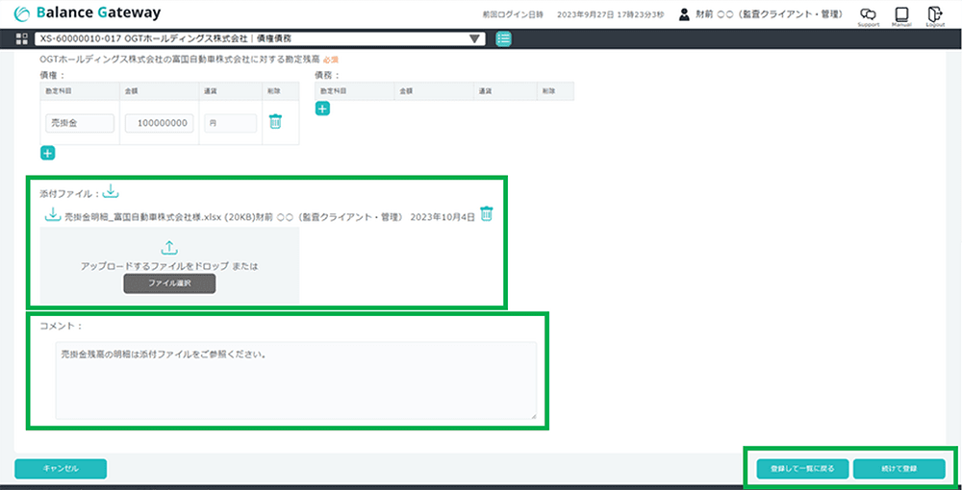The width and height of the screenshot is (962, 490).
Task: Click the teal list view icon
Action: coord(504,38)
